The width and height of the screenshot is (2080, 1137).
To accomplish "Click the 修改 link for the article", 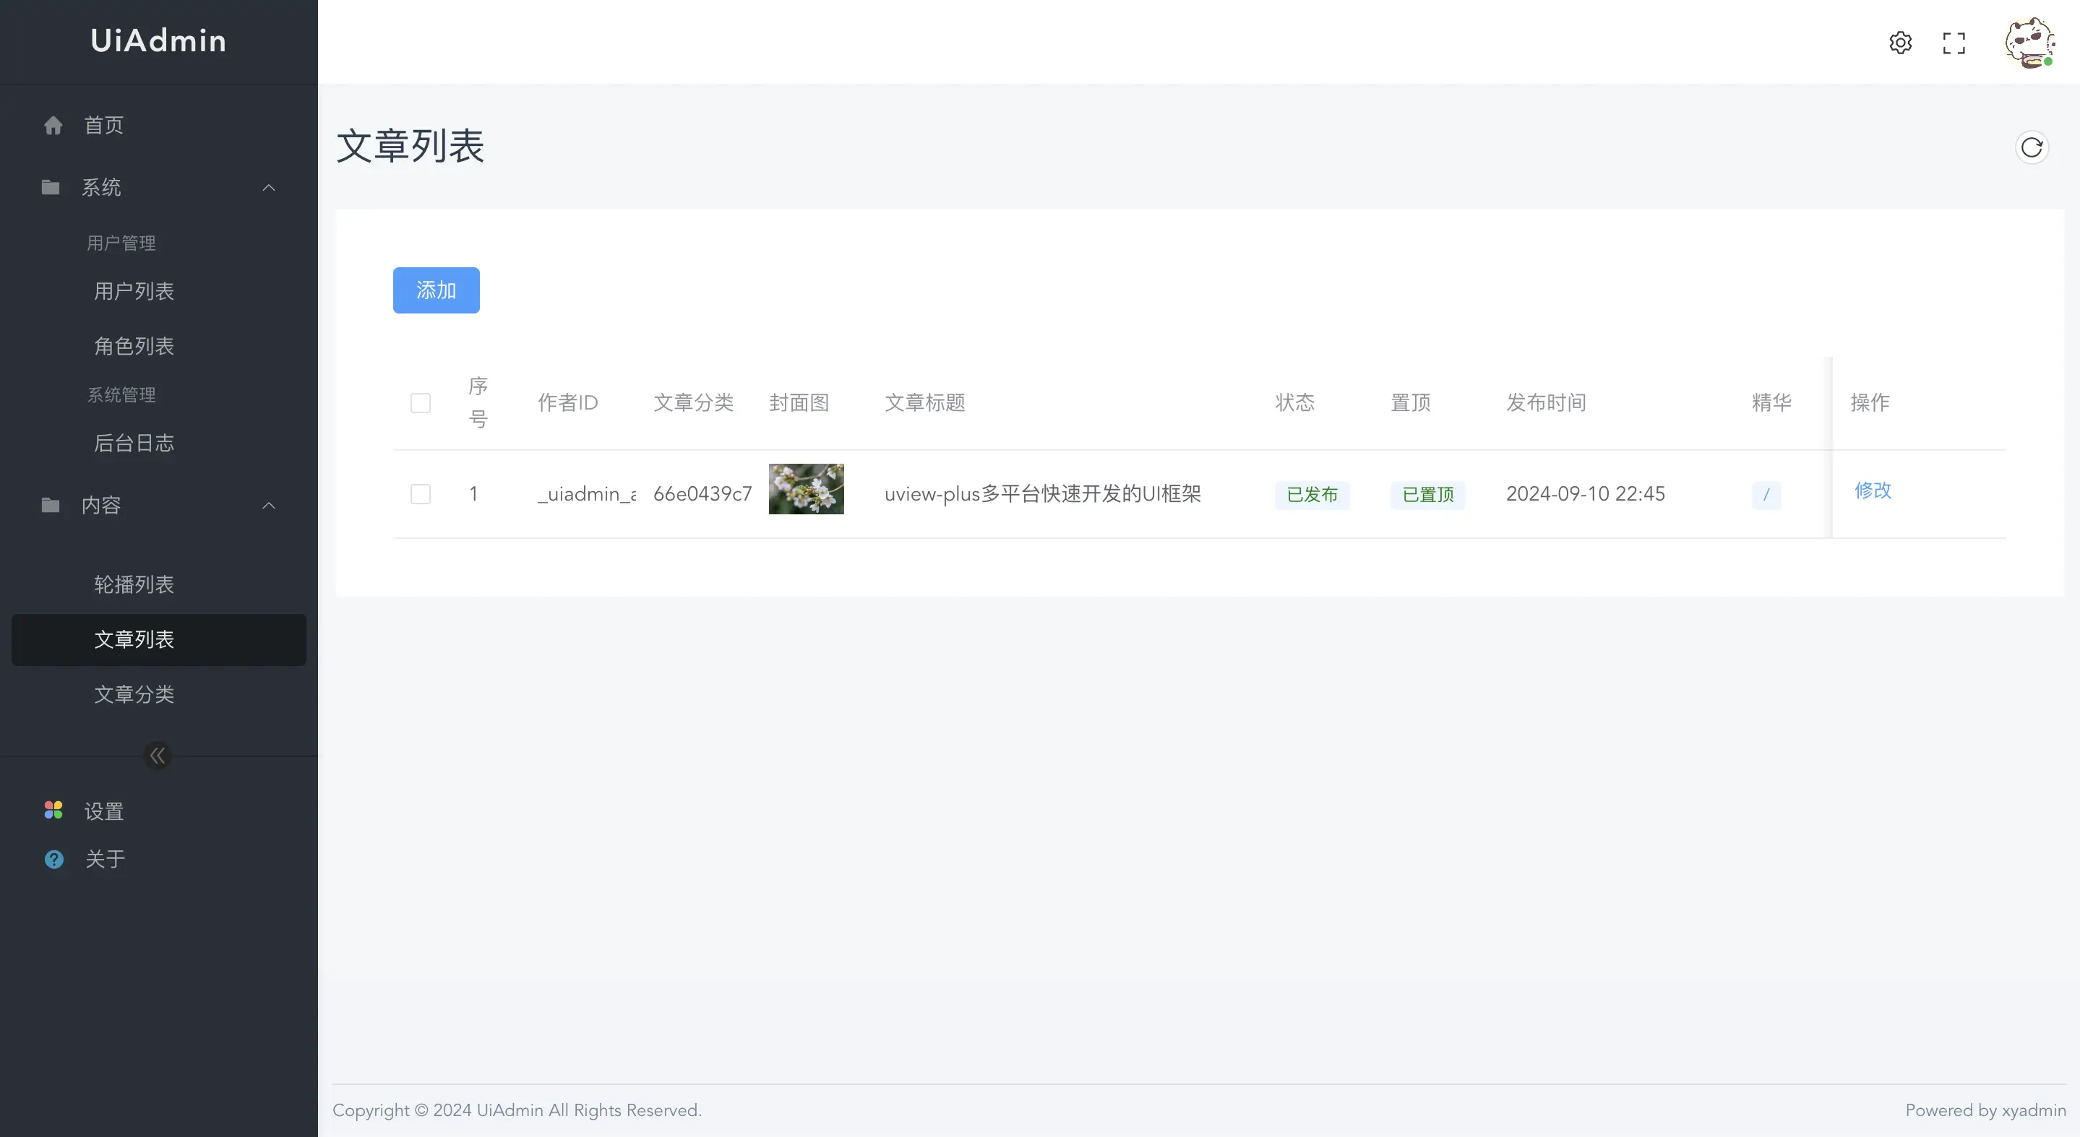I will pos(1873,490).
